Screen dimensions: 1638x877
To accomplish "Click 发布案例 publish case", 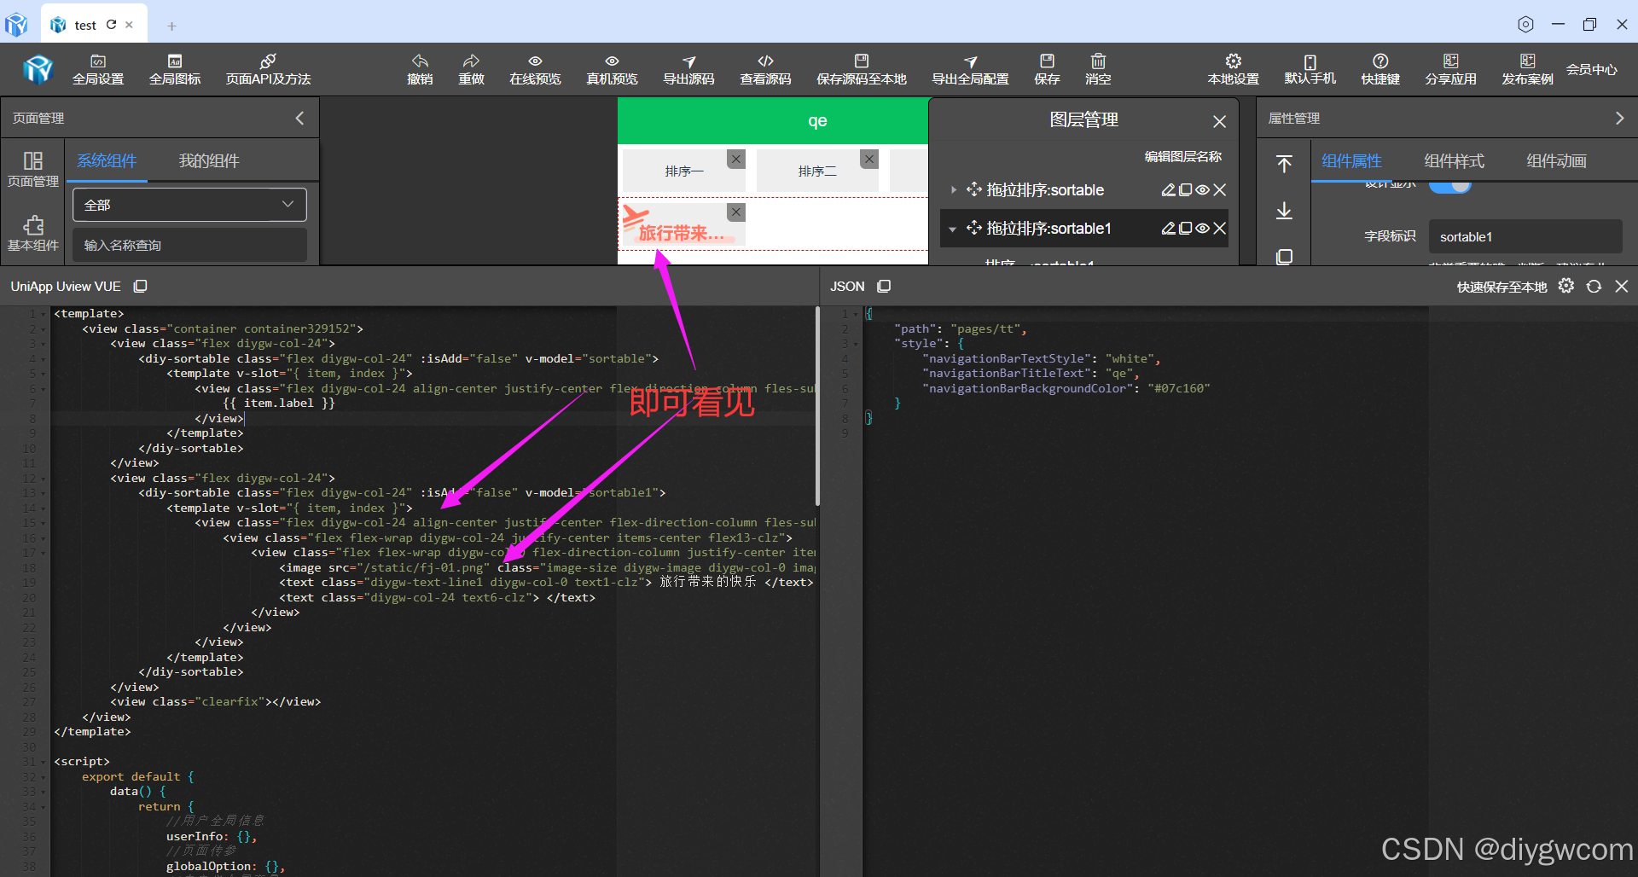I will tap(1527, 70).
